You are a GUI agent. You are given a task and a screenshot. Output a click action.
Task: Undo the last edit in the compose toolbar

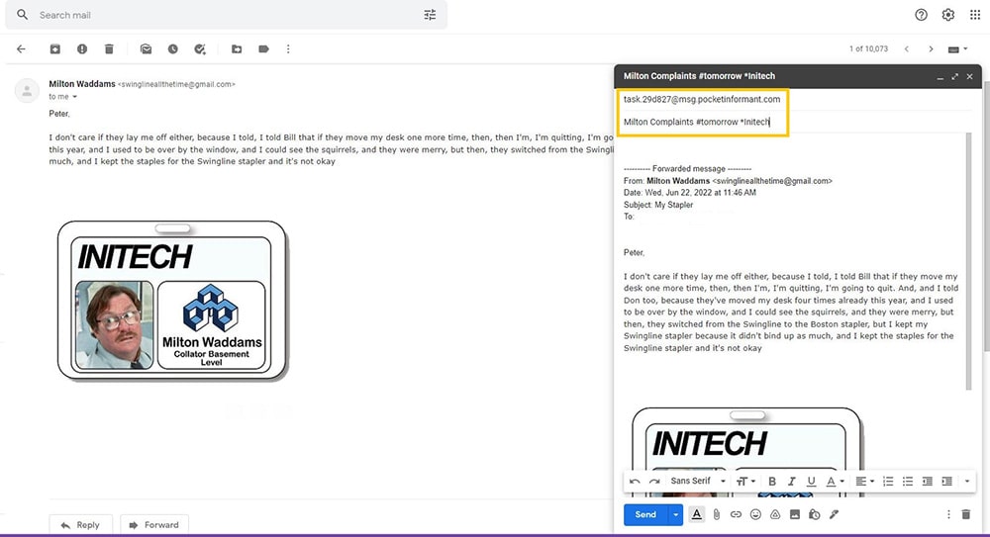coord(635,481)
